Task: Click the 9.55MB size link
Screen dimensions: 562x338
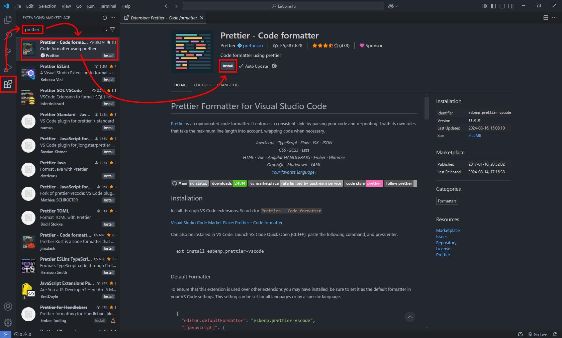Action: click(x=475, y=136)
